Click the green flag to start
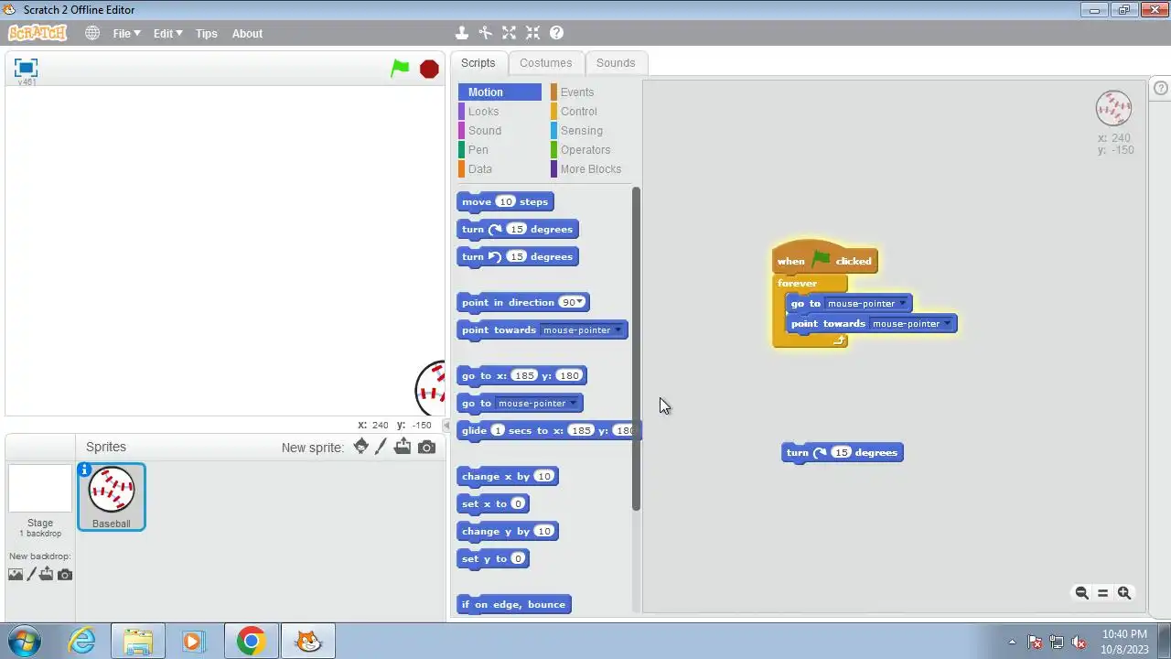 [x=400, y=68]
